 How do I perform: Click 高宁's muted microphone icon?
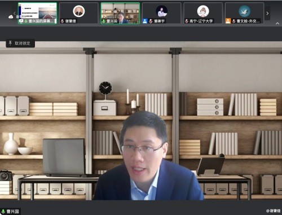coord(187,21)
